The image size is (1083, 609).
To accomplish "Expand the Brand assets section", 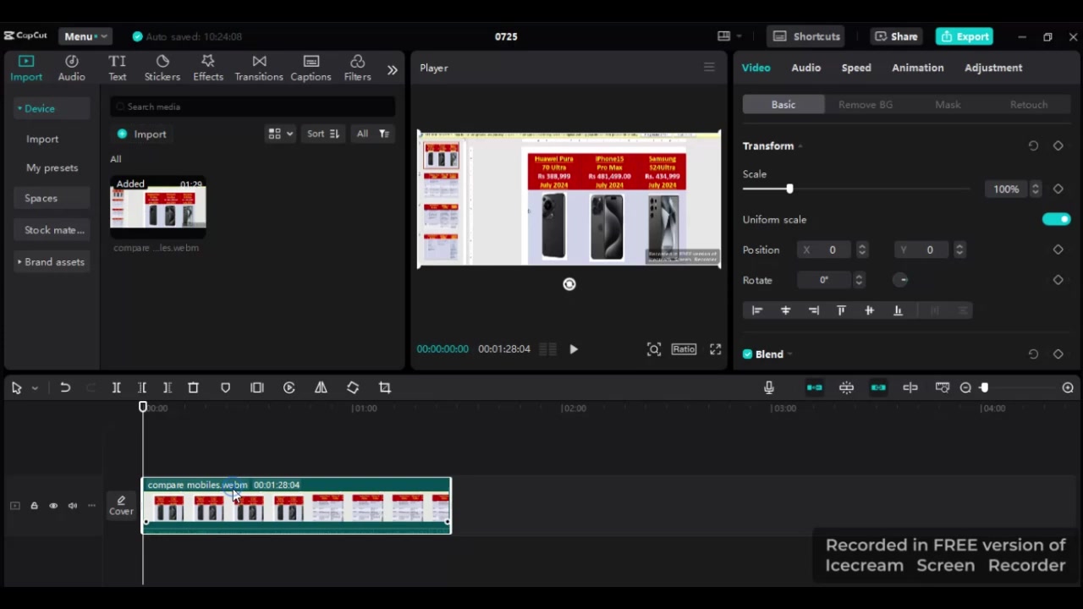I will click(51, 262).
